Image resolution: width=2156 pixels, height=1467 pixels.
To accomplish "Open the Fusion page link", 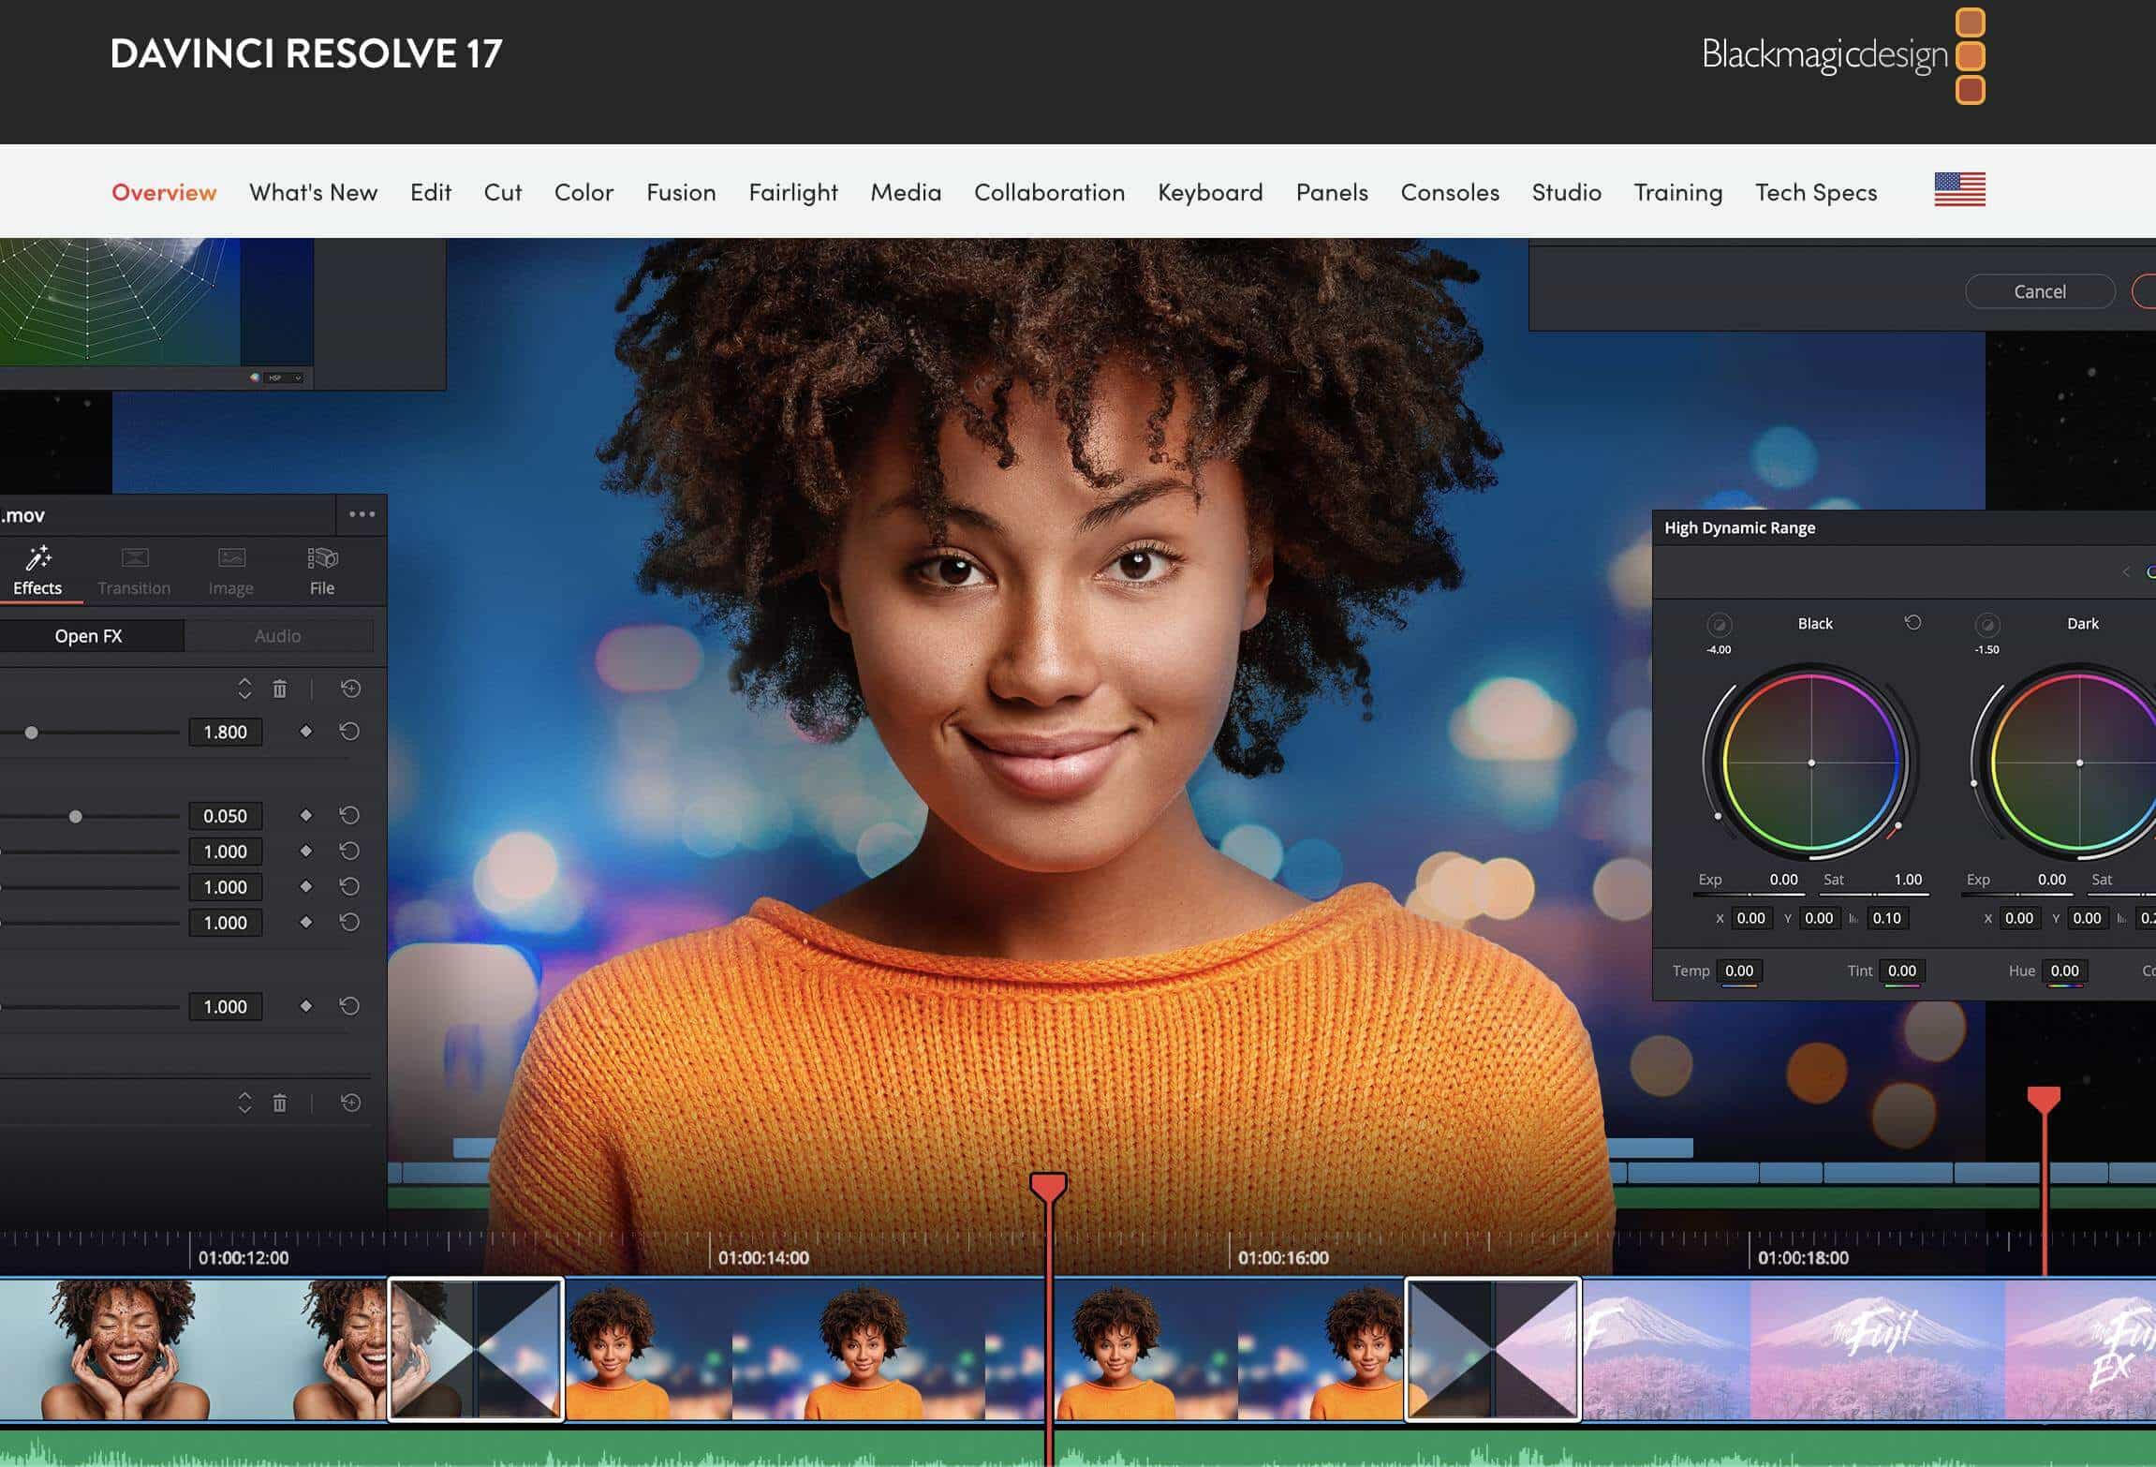I will point(681,192).
